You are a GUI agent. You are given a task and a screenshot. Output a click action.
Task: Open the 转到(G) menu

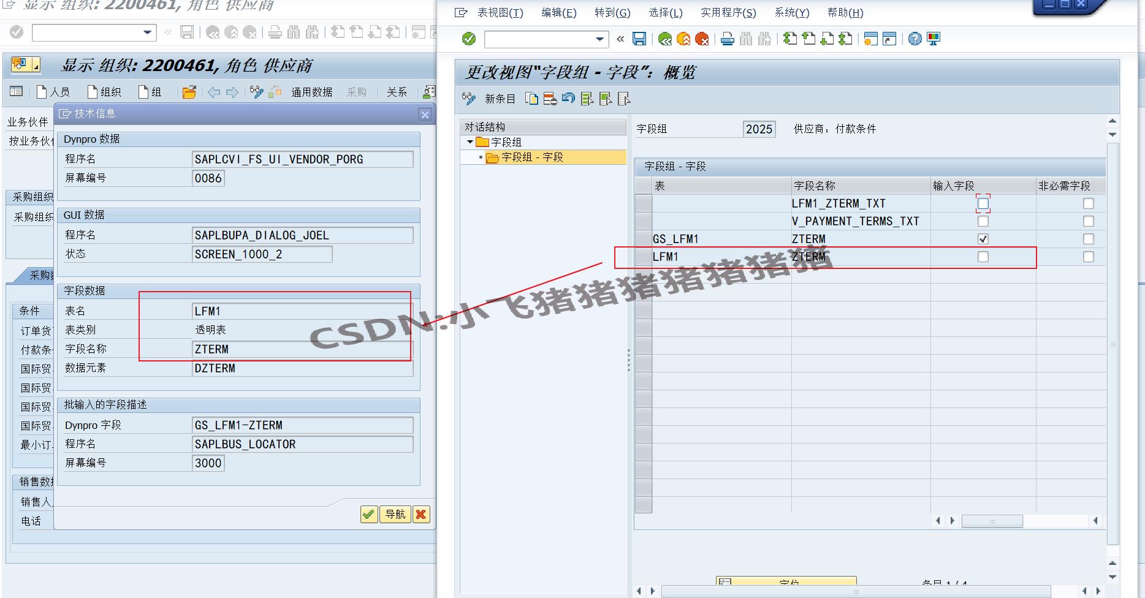[612, 13]
